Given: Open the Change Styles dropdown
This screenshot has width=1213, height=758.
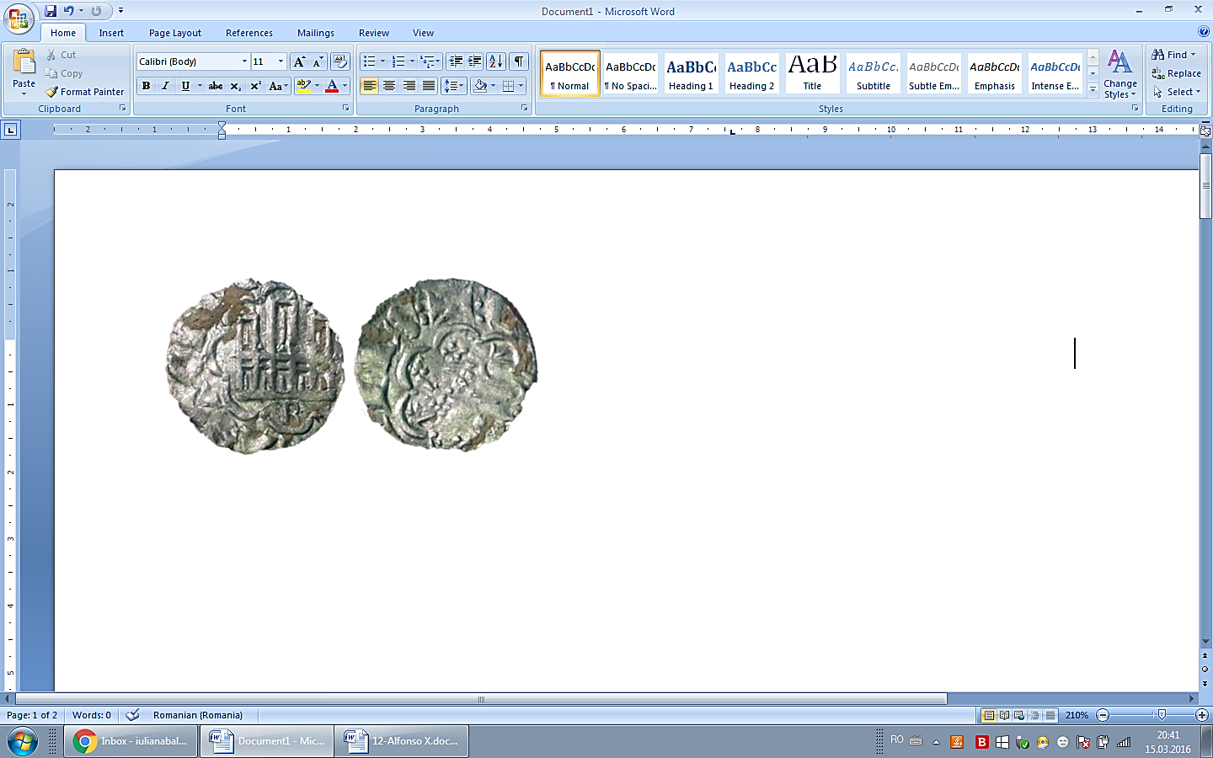Looking at the screenshot, I should click(1119, 76).
